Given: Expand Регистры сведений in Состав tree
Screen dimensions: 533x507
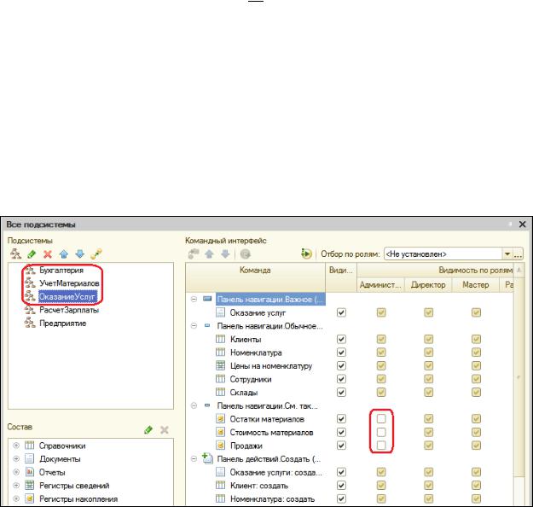Looking at the screenshot, I should pos(16,485).
